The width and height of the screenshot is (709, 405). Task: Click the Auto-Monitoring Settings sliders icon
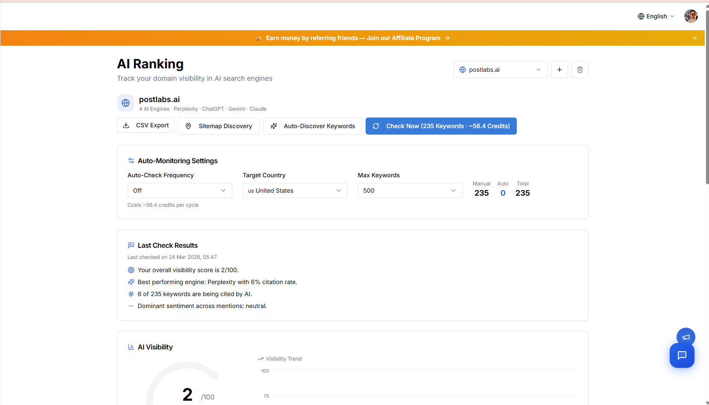click(131, 161)
